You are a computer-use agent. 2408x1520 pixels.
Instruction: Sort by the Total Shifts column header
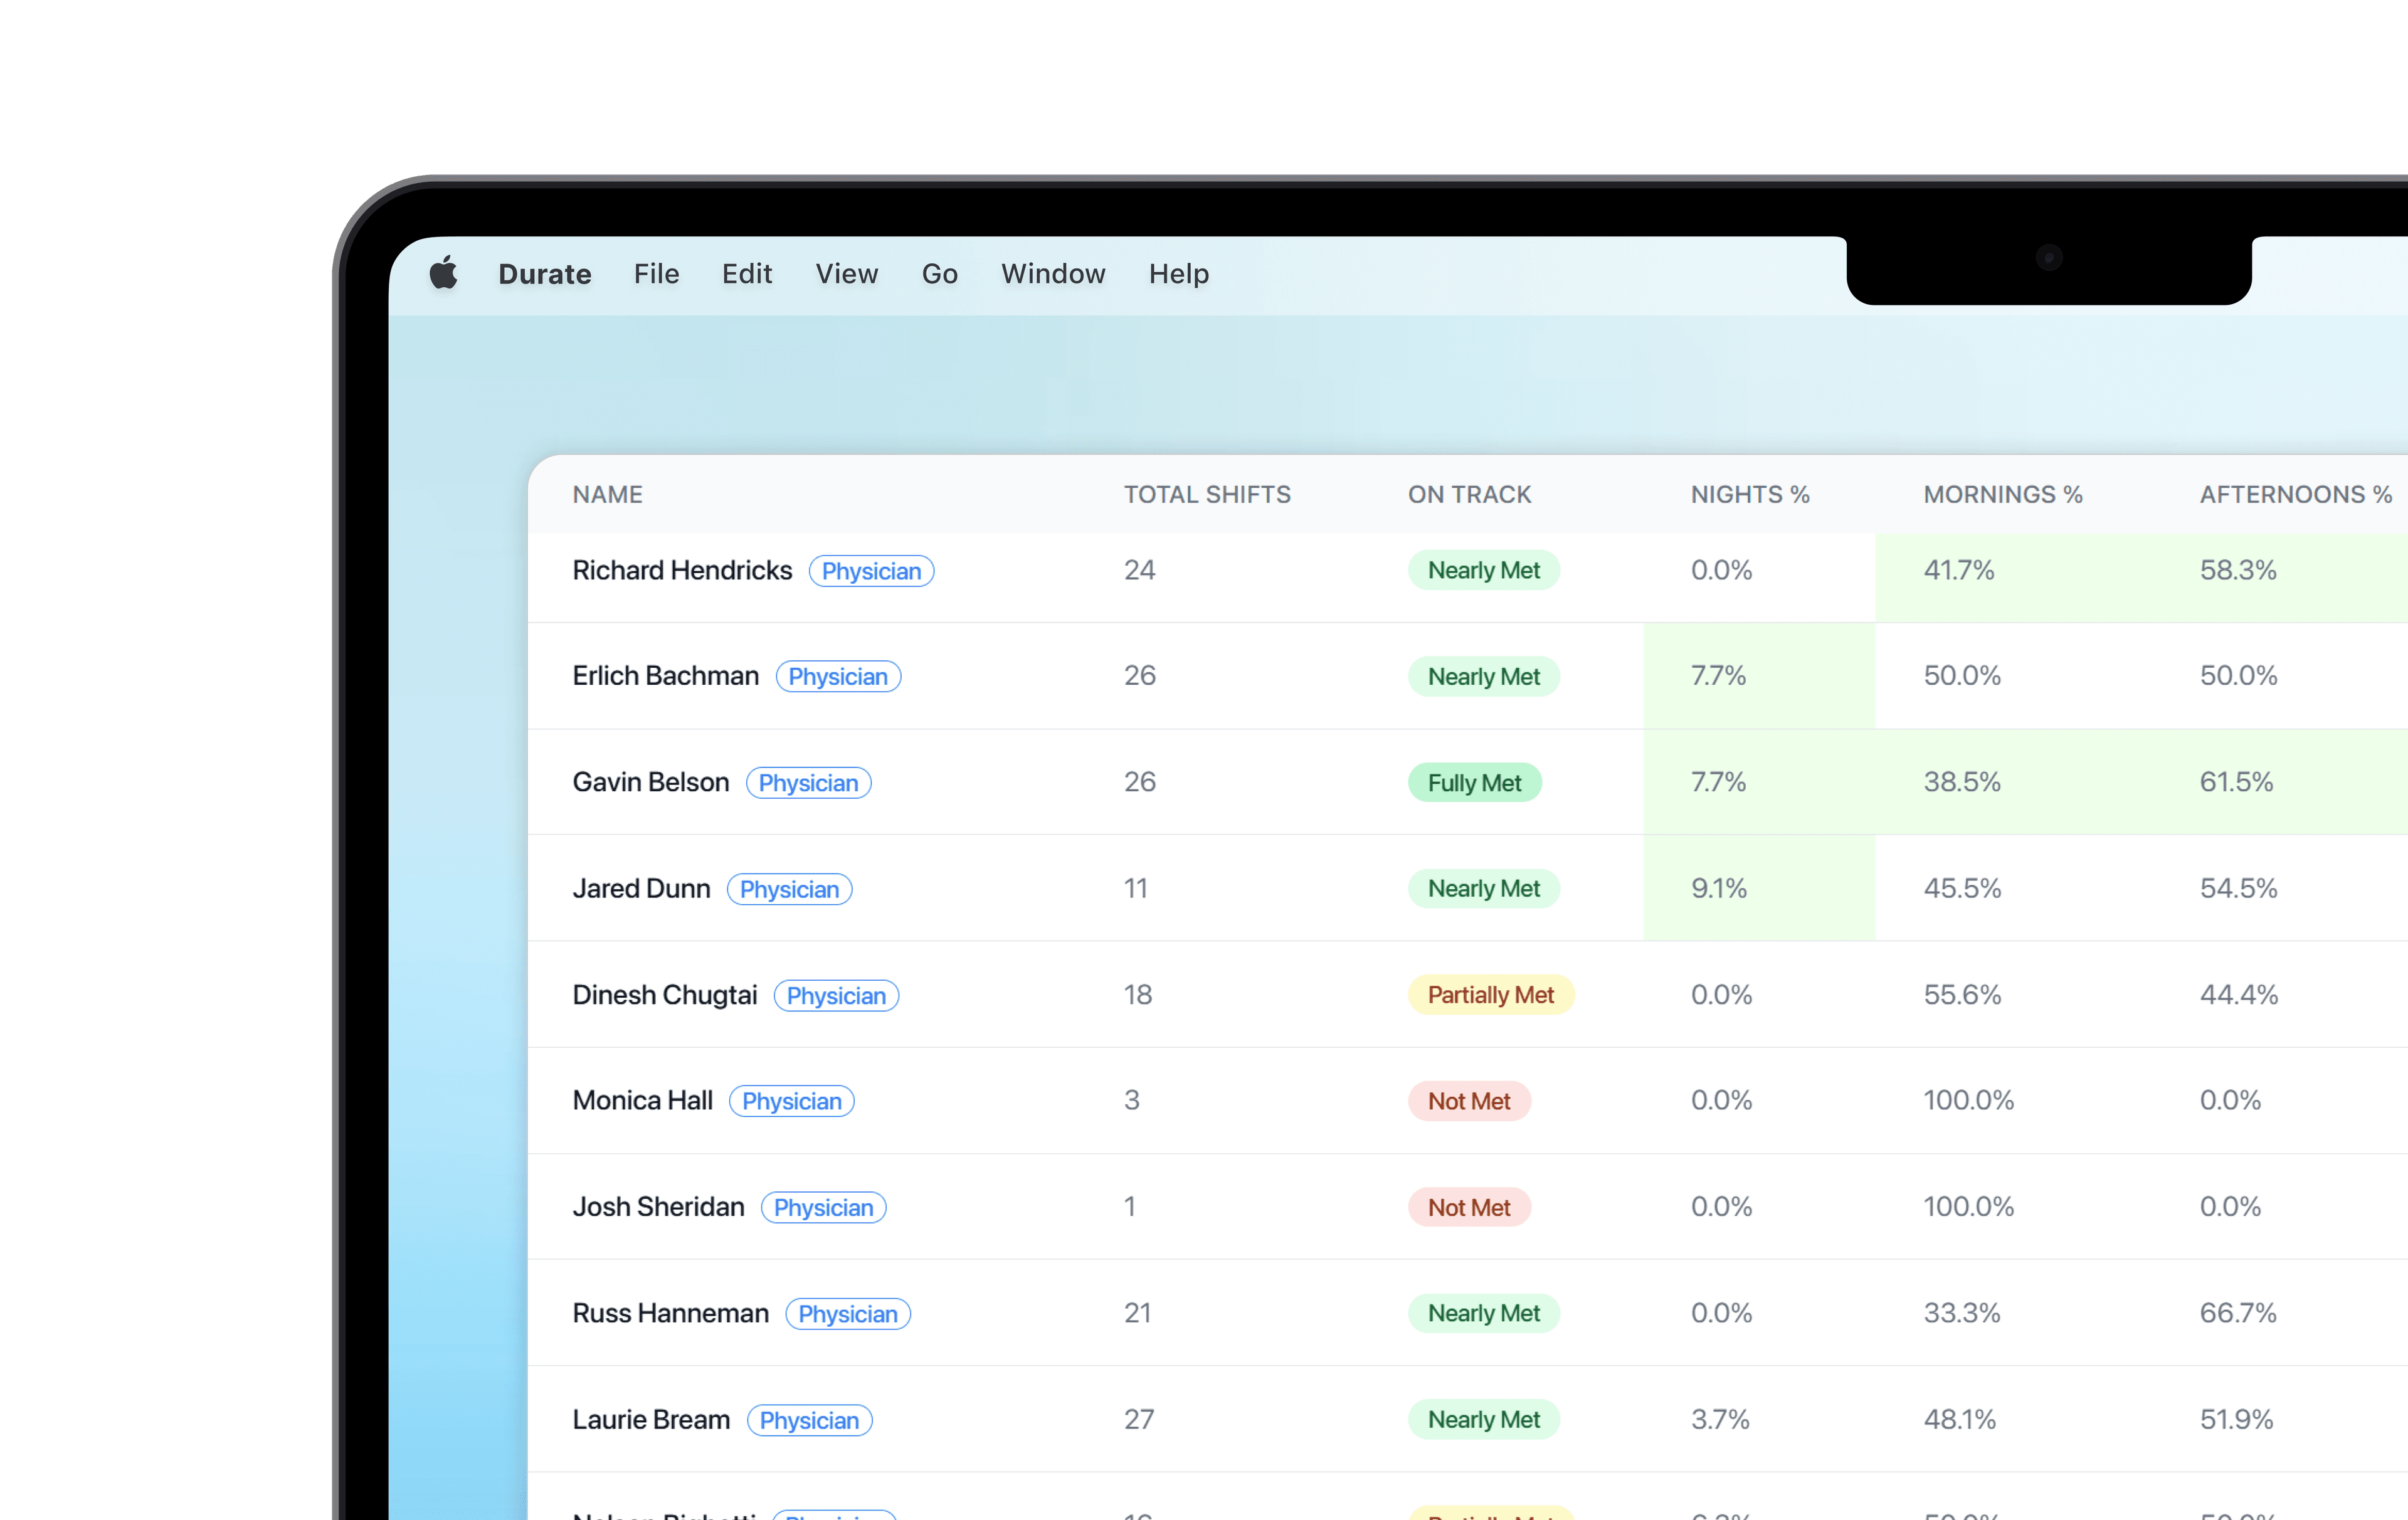tap(1207, 494)
